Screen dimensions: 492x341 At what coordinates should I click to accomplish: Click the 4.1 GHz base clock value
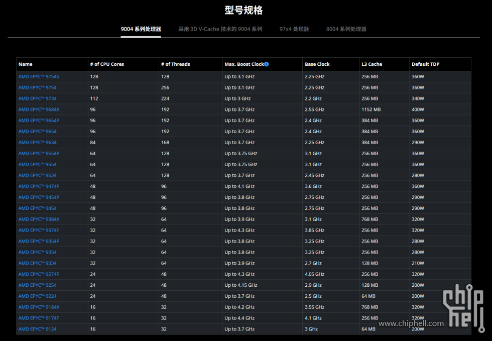(x=313, y=318)
